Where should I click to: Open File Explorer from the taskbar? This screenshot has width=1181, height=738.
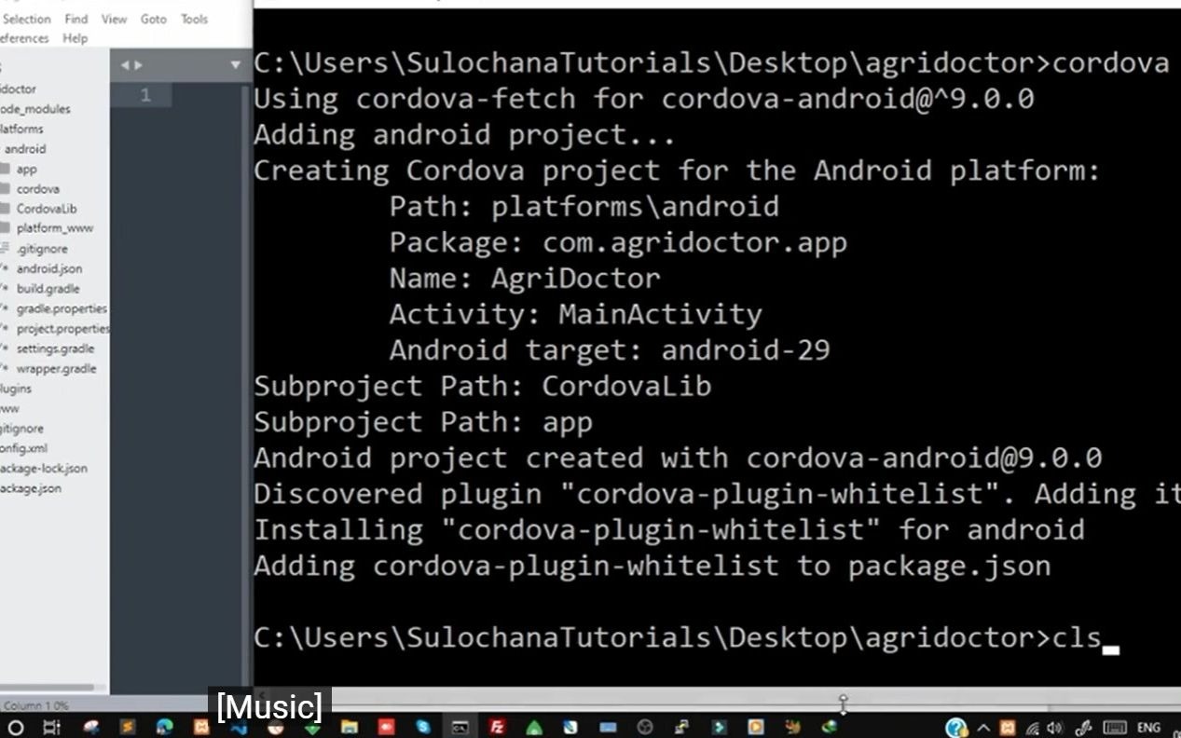tap(349, 727)
